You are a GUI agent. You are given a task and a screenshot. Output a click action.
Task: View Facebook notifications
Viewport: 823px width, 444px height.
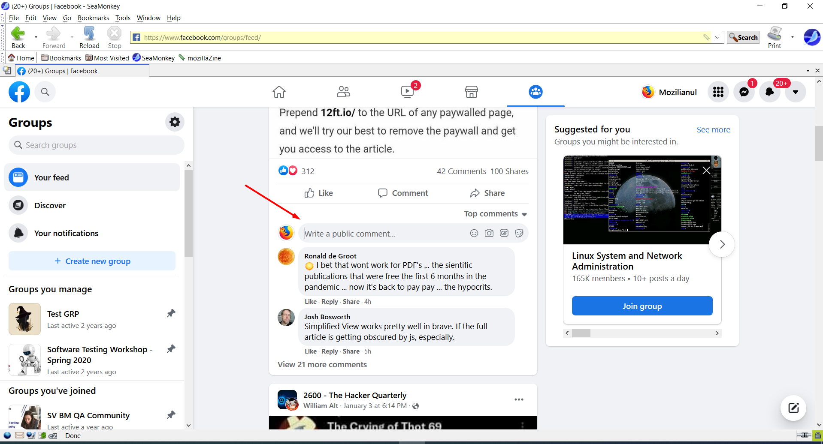769,92
